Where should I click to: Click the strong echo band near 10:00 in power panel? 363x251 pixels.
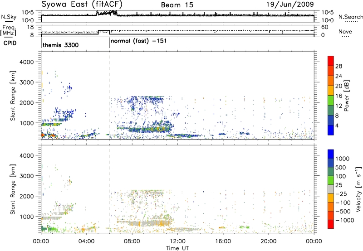tap(148, 130)
